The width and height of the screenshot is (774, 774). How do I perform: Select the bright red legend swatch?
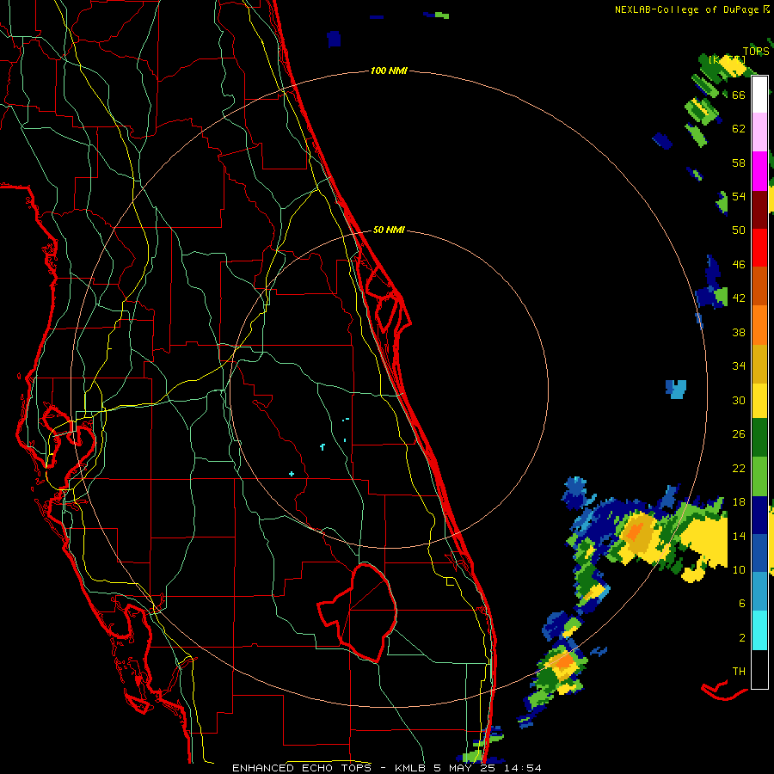pos(759,248)
